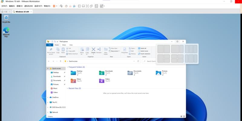Create a New folder from the ribbon
242x121 pixels.
click(106, 51)
